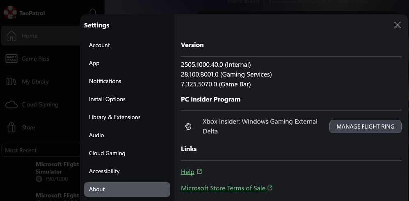
Task: Select the Notifications settings tab
Action: (105, 81)
